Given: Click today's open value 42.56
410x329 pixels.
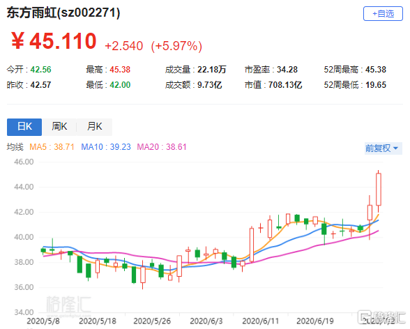Looking at the screenshot, I should (x=40, y=70).
